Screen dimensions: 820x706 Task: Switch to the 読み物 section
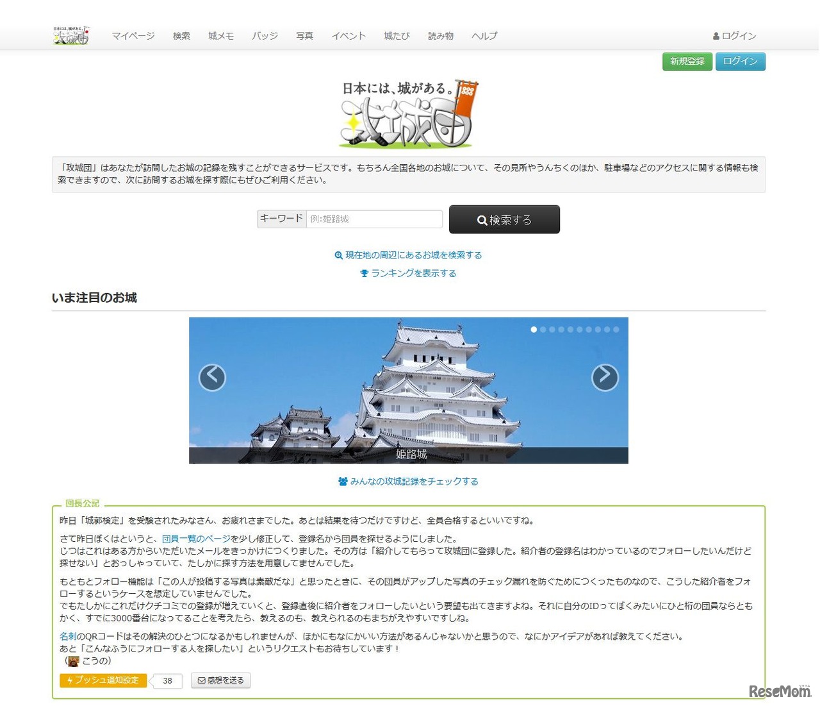click(x=440, y=36)
